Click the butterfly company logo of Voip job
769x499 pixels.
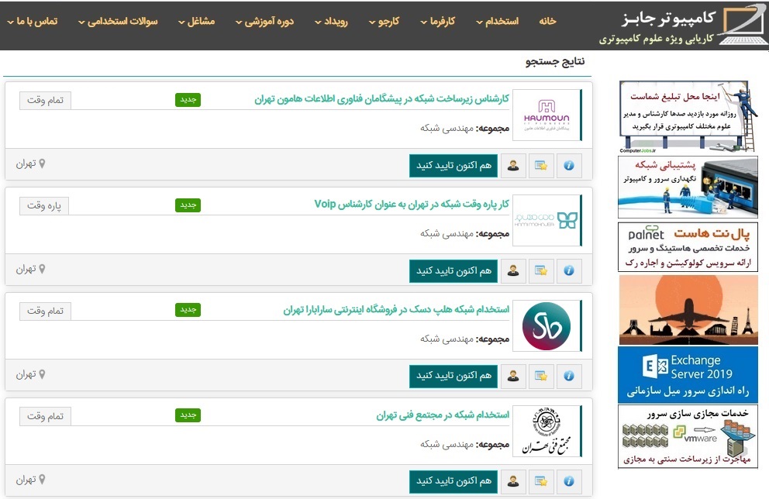547,221
